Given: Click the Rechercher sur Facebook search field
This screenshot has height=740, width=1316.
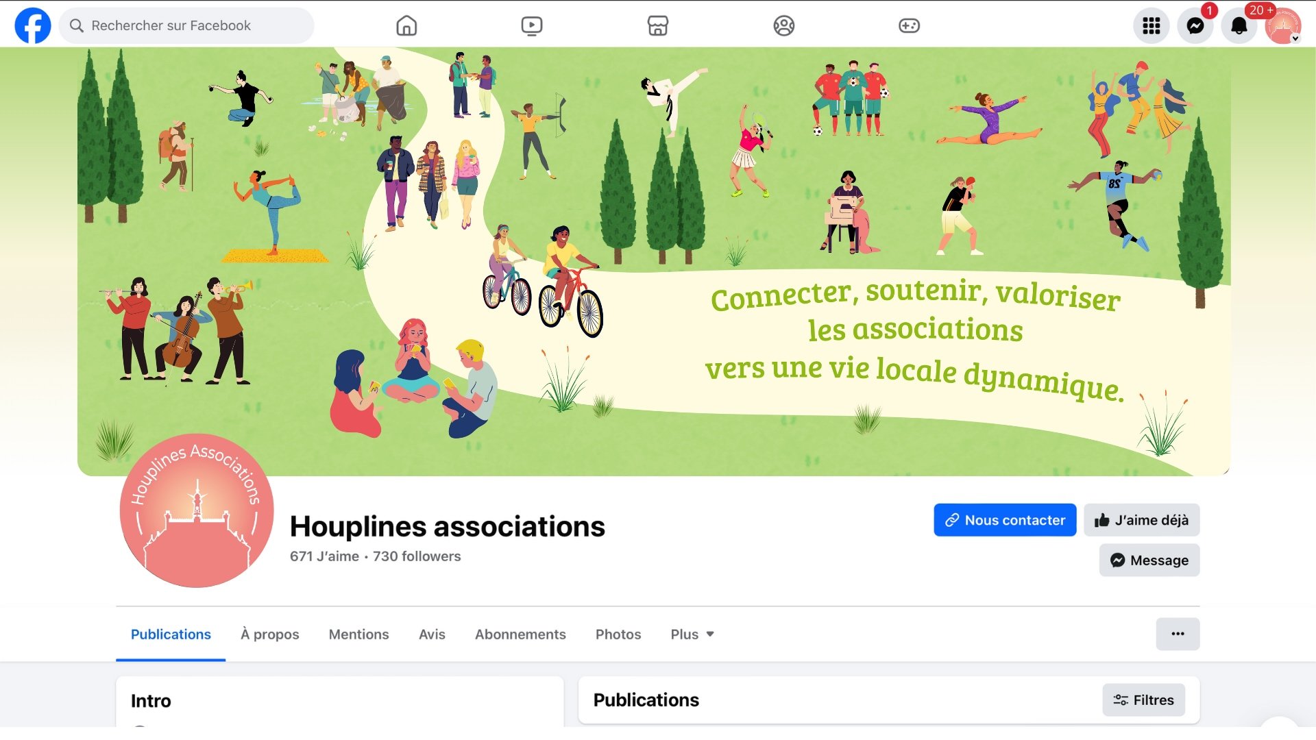Looking at the screenshot, I should click(x=186, y=26).
